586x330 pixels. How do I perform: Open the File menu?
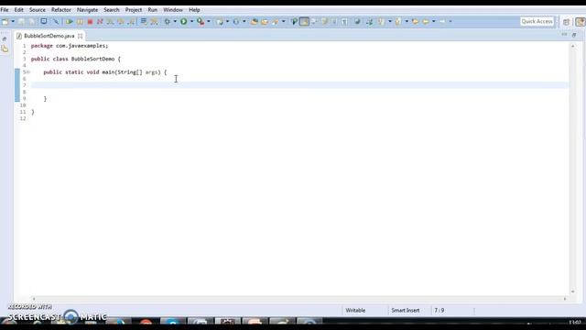click(5, 10)
